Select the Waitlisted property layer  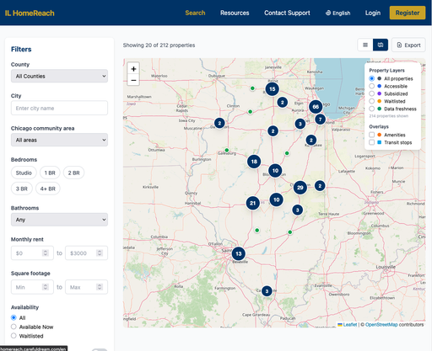pos(371,101)
